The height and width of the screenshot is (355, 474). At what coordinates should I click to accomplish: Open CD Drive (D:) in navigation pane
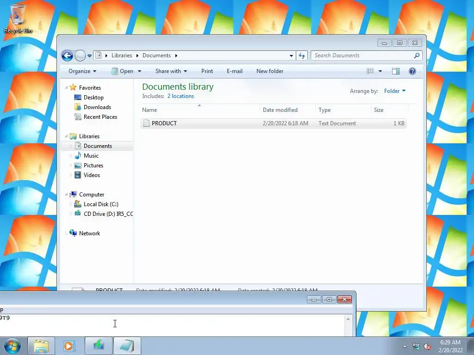click(108, 214)
